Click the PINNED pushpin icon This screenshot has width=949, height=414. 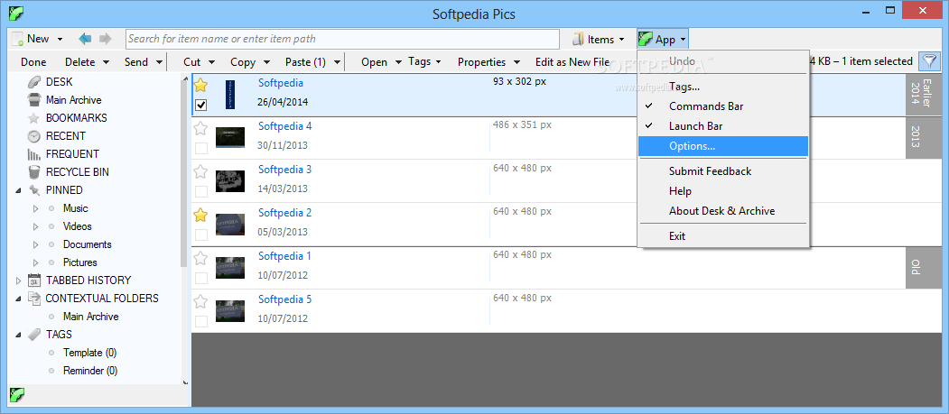(x=35, y=190)
